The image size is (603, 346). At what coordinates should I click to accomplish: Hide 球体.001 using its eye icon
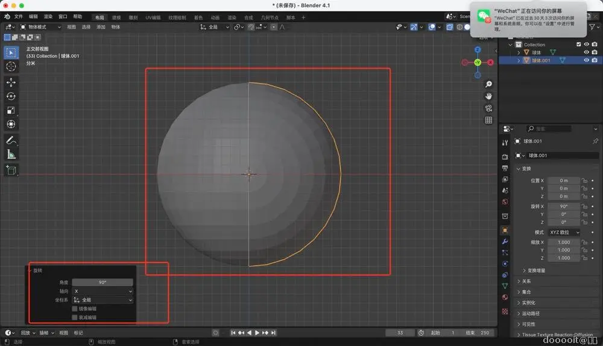(586, 60)
